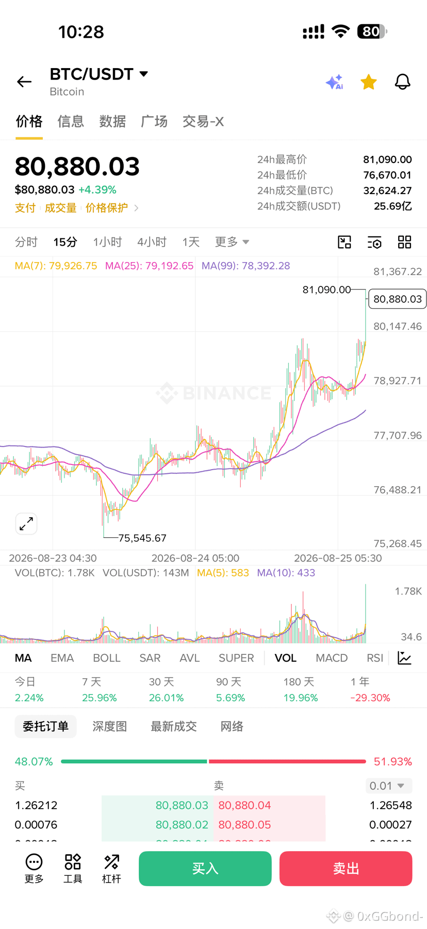Image resolution: width=427 pixels, height=929 pixels.
Task: Tap the 成交量 tag link
Action: (60, 208)
